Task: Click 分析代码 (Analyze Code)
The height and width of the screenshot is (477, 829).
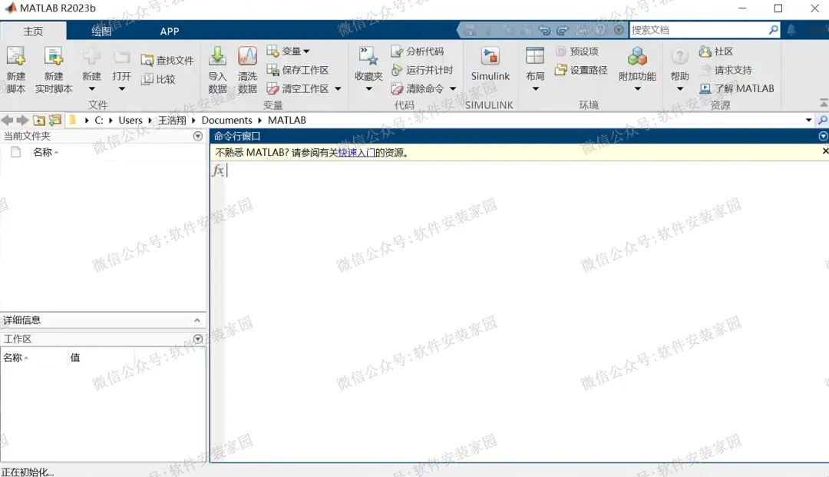Action: pyautogui.click(x=417, y=51)
